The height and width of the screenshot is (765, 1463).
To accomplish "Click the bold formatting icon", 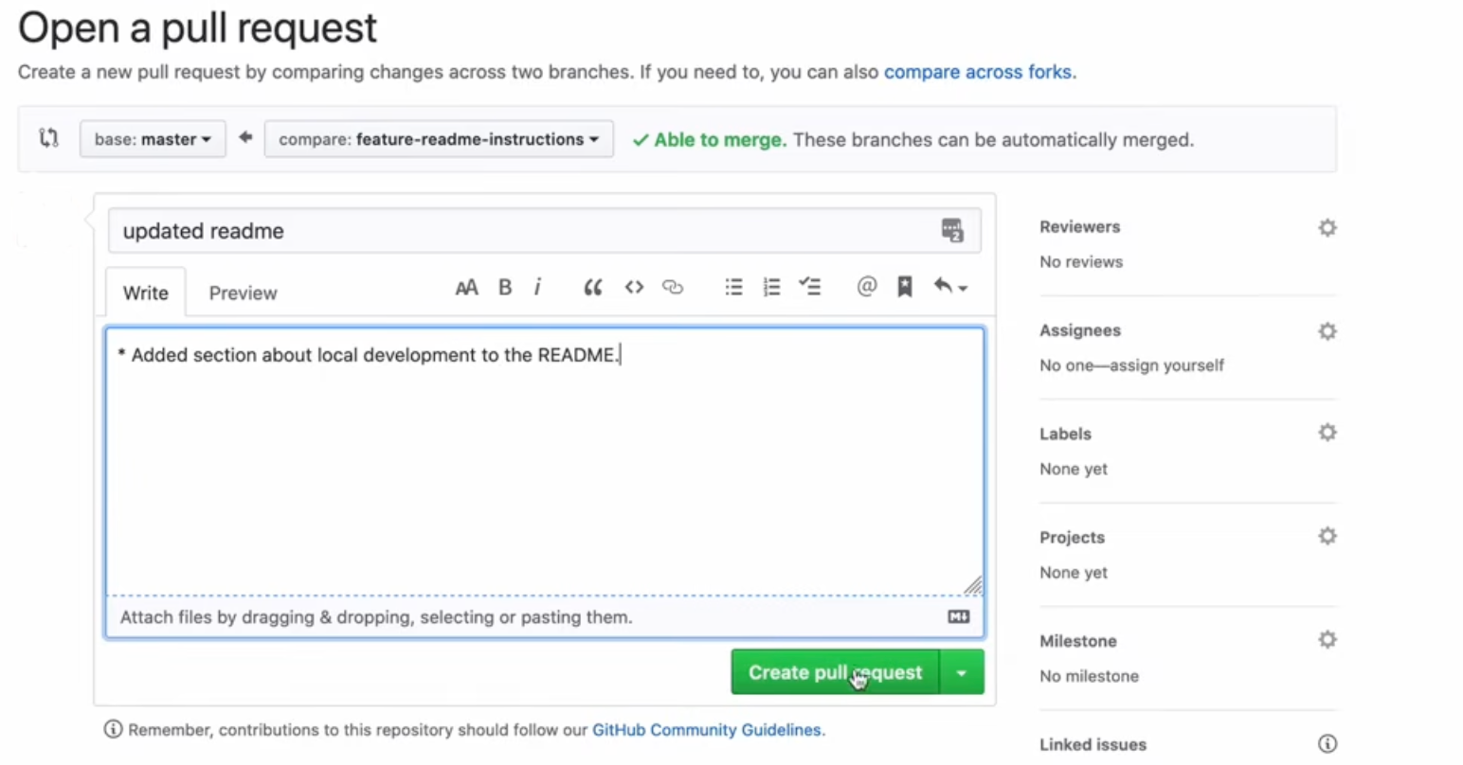I will click(x=505, y=288).
